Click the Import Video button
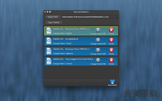 point(53,17)
